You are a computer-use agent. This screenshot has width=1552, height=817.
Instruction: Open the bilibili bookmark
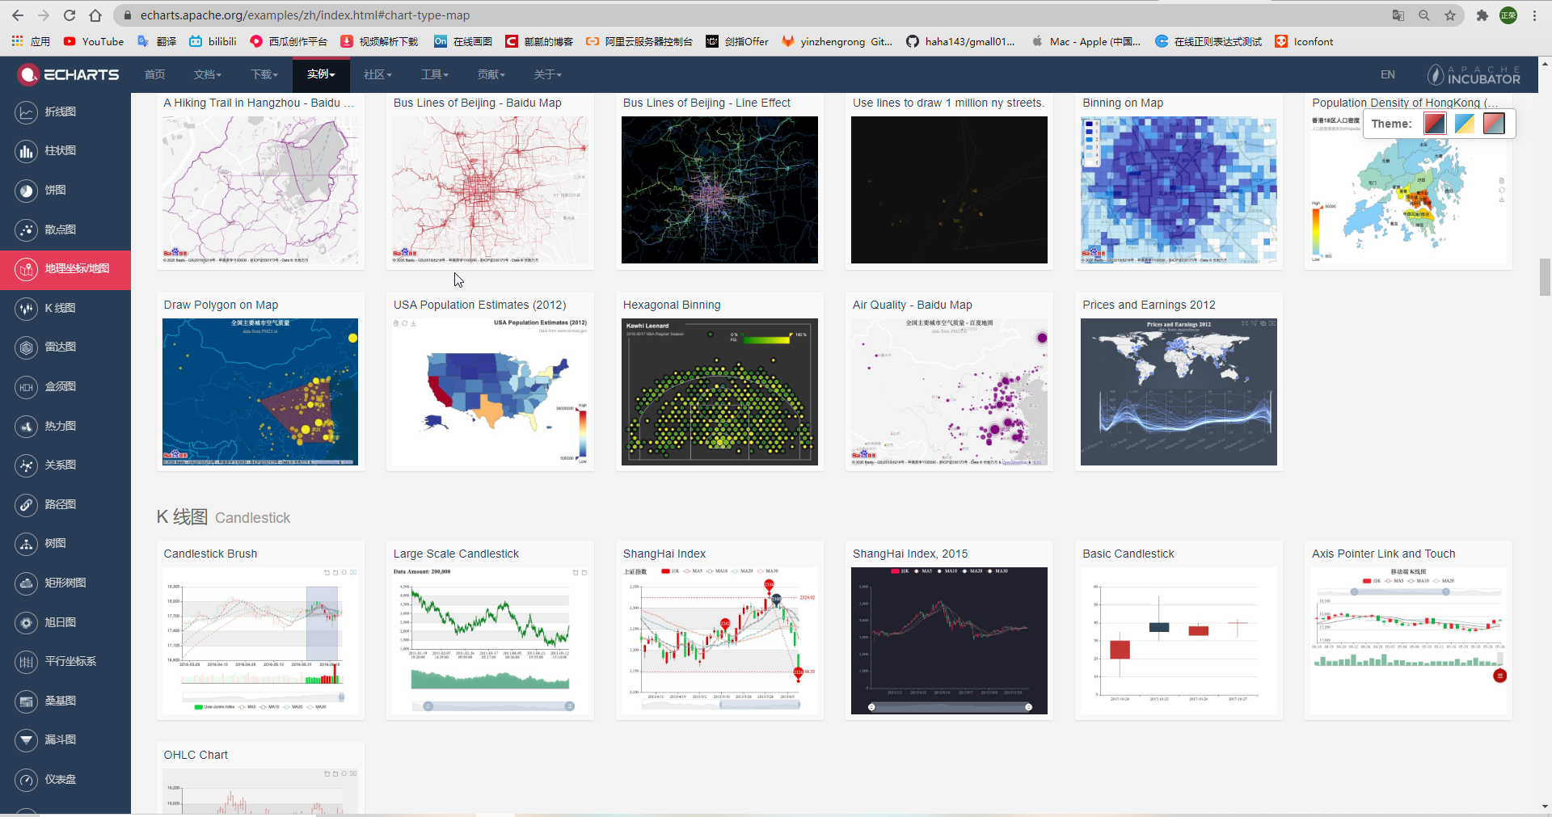click(213, 41)
